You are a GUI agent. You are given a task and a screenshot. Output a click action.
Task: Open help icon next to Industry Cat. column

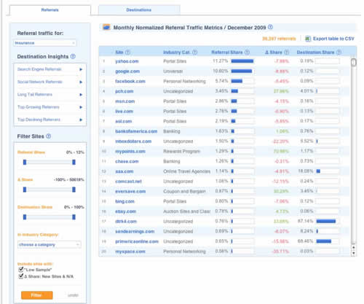(195, 52)
